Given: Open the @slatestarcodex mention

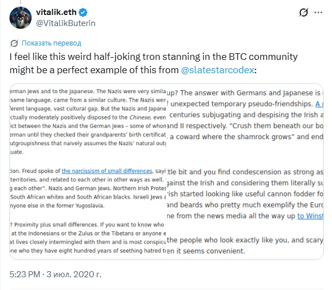Looking at the screenshot, I should click(218, 70).
